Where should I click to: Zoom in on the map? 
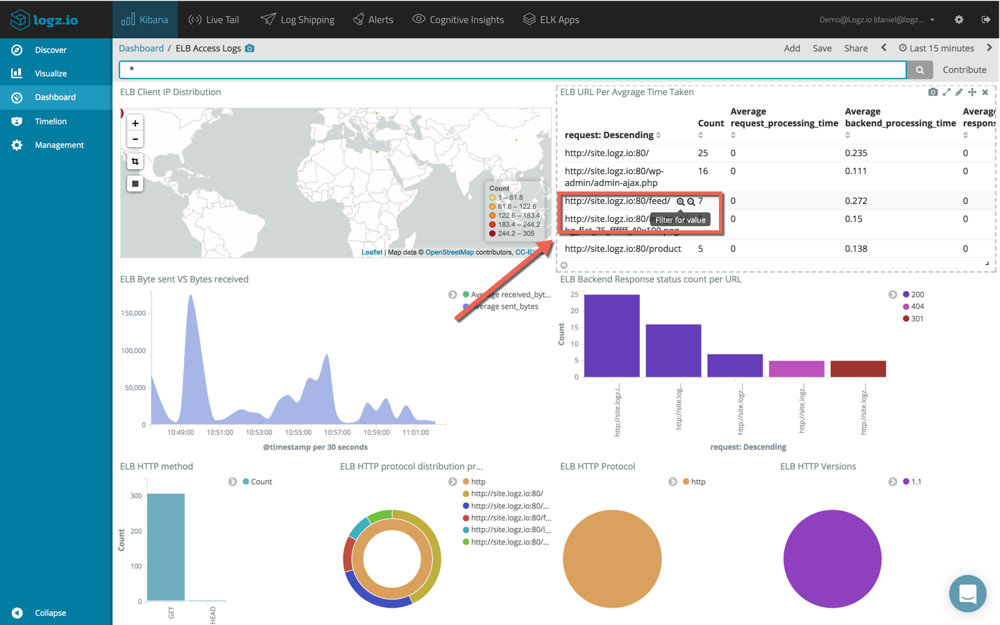click(135, 123)
